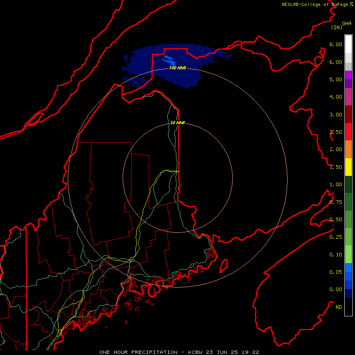Select the 6.00 legend value
Image resolution: width=355 pixels, height=355 pixels.
point(336,62)
